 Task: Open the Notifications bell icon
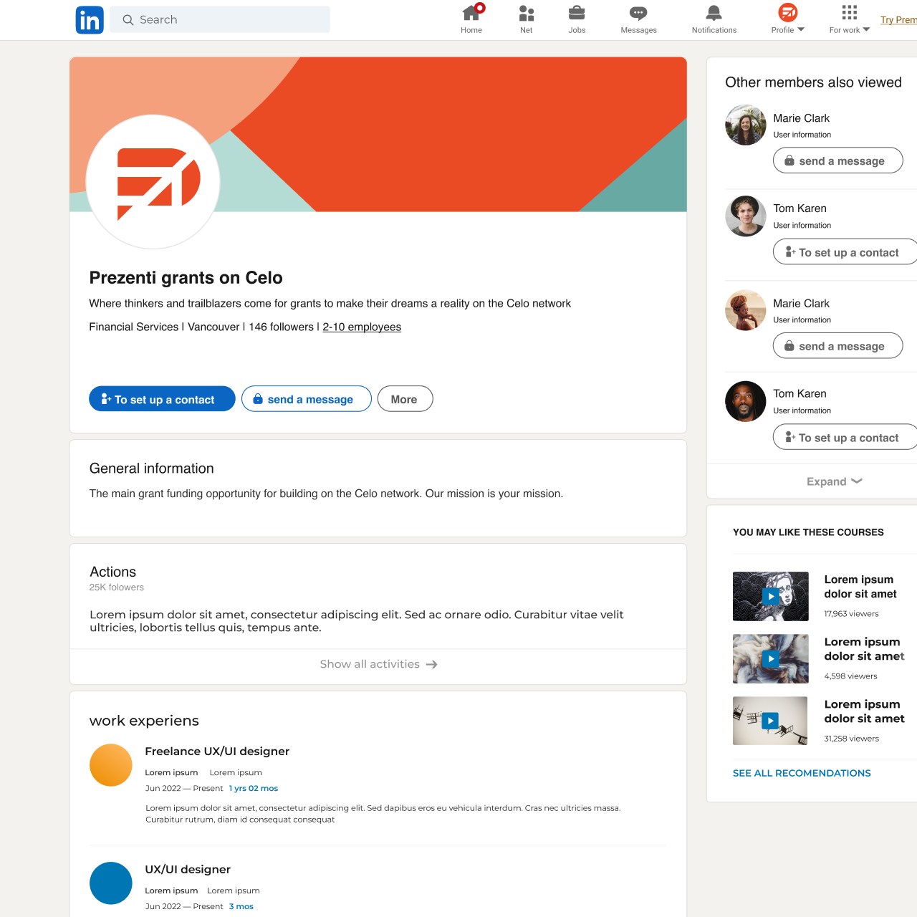[714, 13]
